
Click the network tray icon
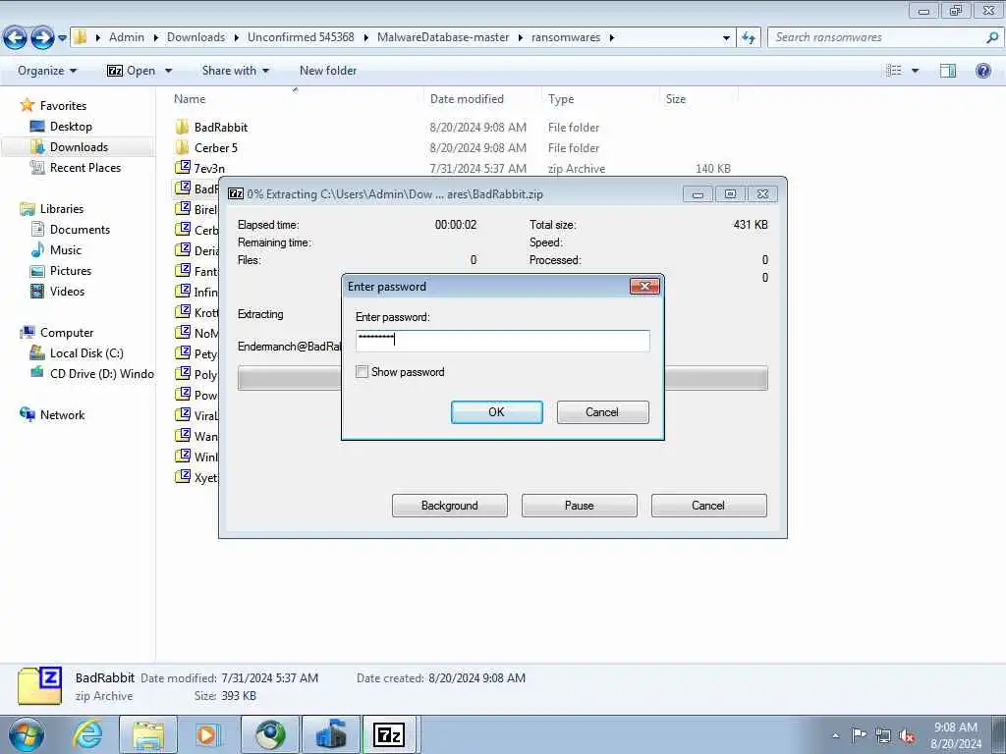click(883, 735)
